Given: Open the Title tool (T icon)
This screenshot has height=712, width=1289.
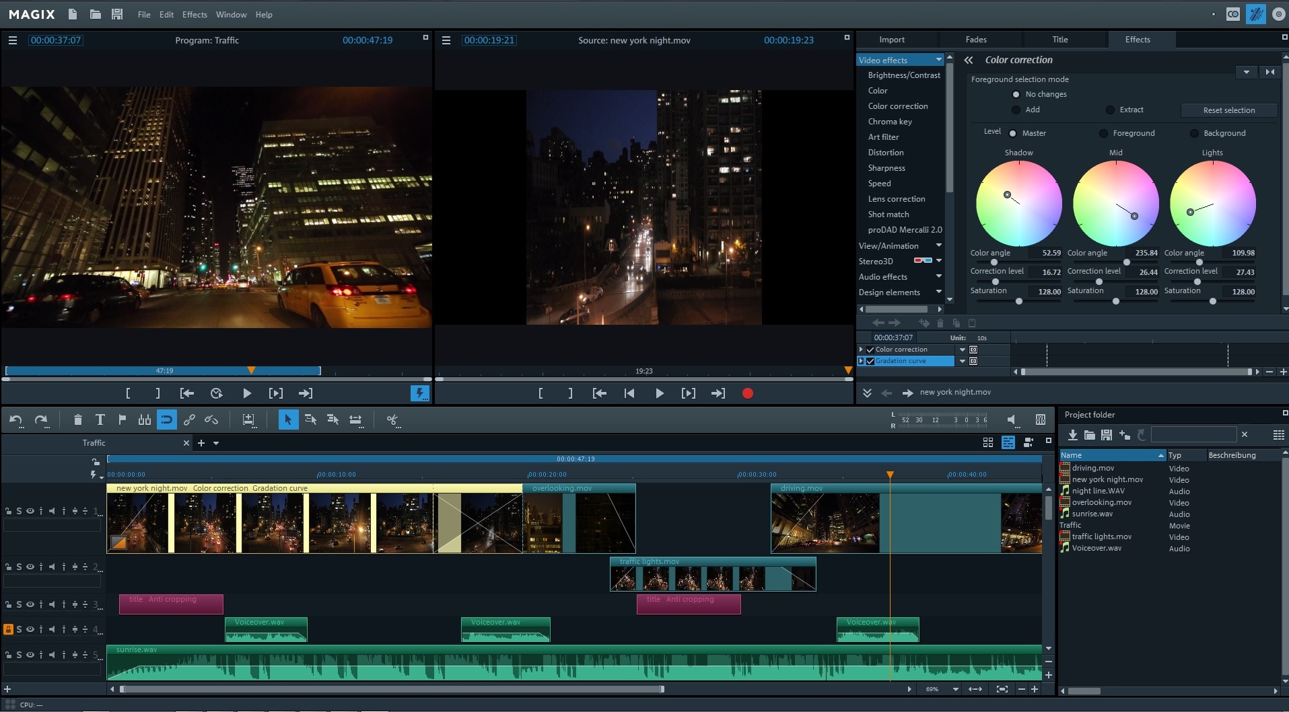Looking at the screenshot, I should click(100, 420).
